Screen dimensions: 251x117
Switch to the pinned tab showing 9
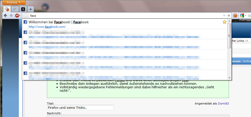23,9
